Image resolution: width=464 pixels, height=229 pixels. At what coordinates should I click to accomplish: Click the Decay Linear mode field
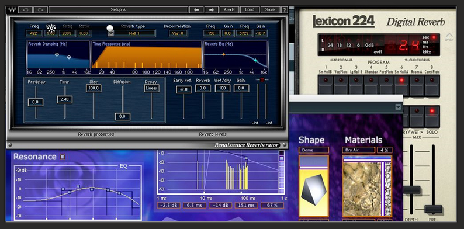tap(151, 88)
